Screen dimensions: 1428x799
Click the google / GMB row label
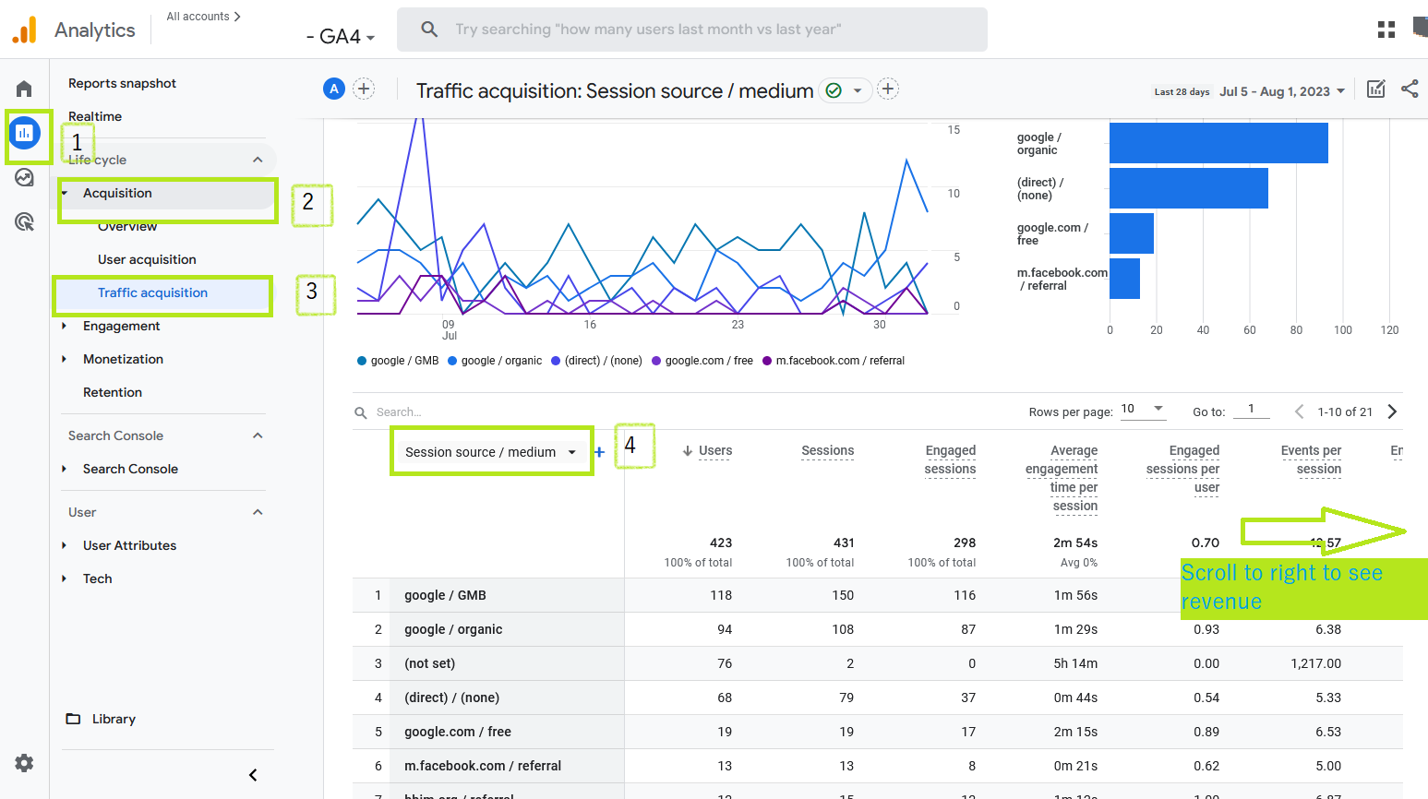445,595
